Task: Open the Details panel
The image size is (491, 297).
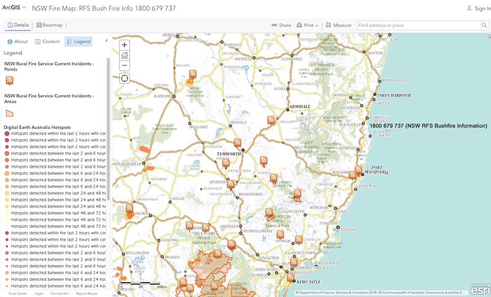Action: click(18, 25)
